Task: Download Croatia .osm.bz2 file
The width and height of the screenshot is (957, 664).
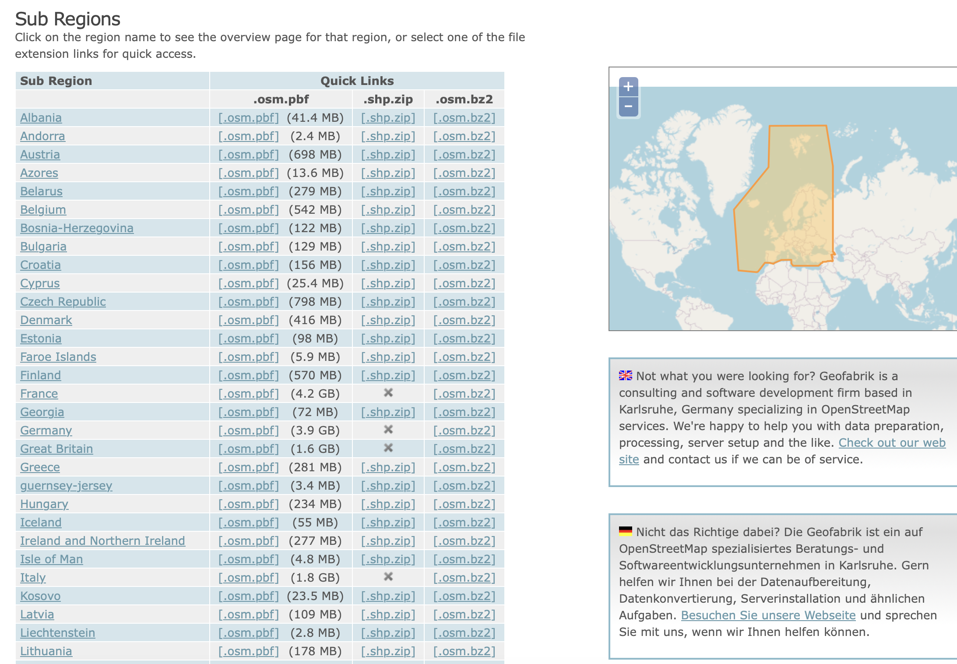Action: pyautogui.click(x=464, y=265)
